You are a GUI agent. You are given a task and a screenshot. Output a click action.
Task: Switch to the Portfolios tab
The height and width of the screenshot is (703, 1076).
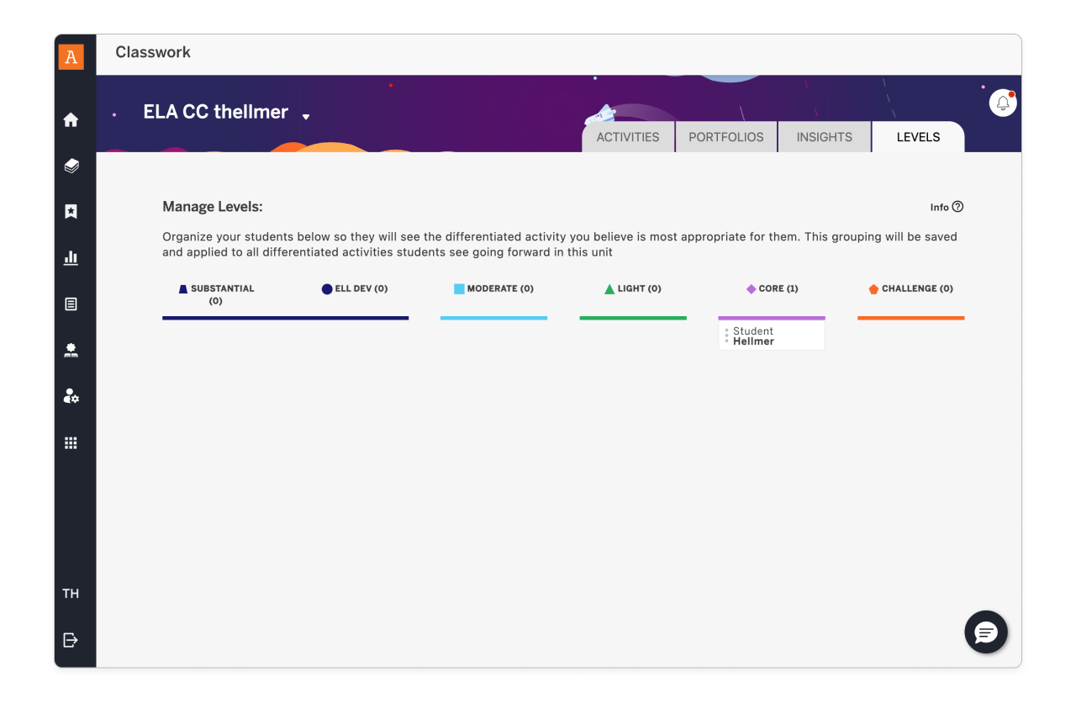(726, 137)
